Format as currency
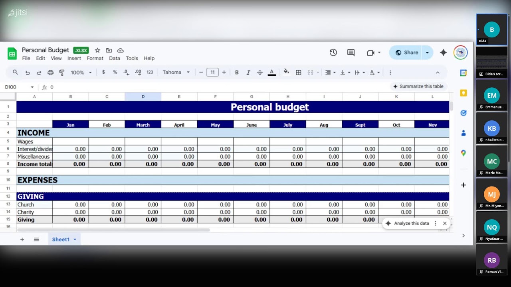 [103, 72]
